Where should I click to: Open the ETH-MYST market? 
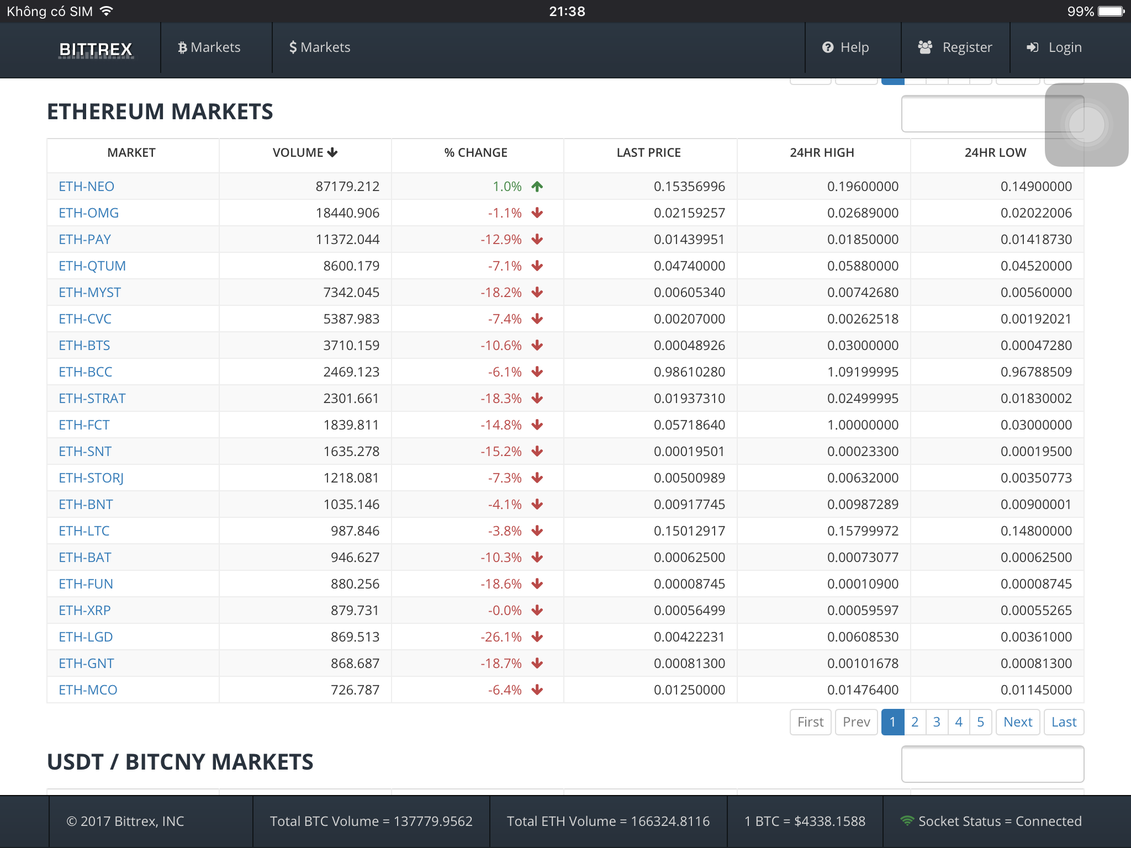coord(90,293)
